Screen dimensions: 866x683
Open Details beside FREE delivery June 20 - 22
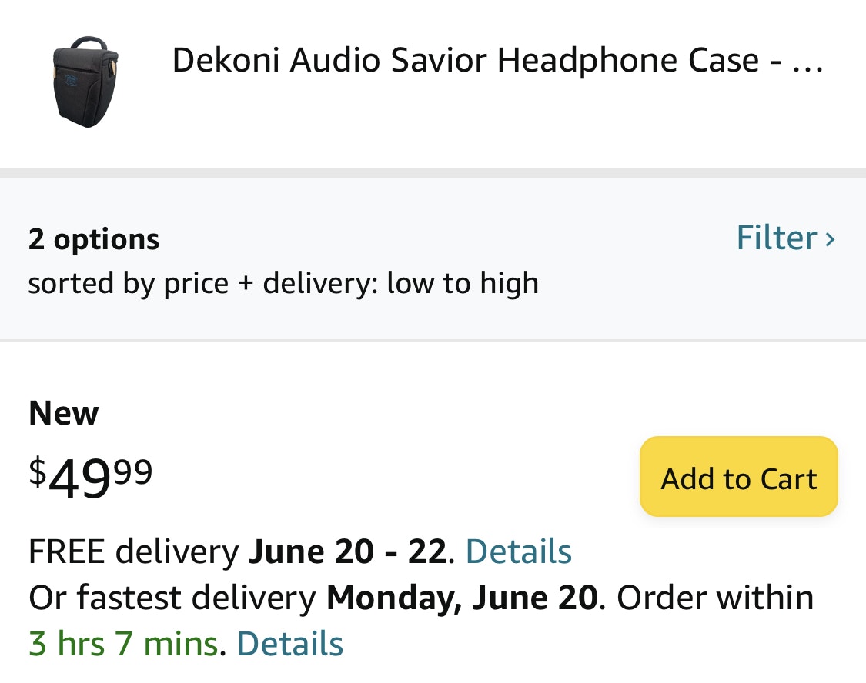pos(519,551)
